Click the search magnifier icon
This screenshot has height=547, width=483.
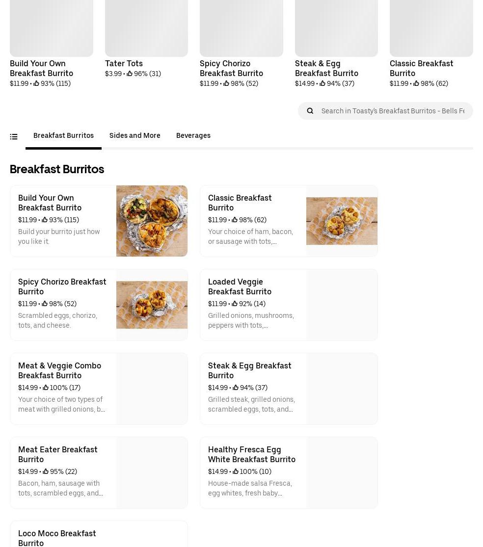point(310,111)
